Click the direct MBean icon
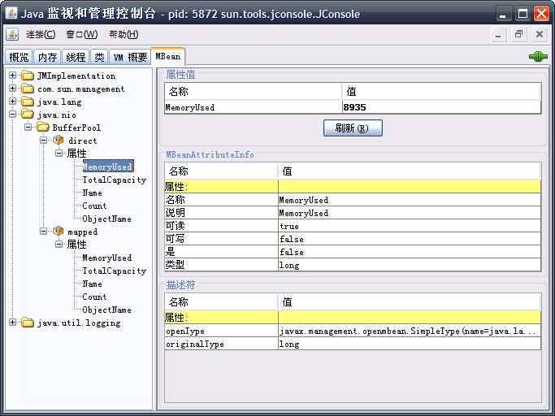Screen dimensions: 555x416 [x=59, y=141]
